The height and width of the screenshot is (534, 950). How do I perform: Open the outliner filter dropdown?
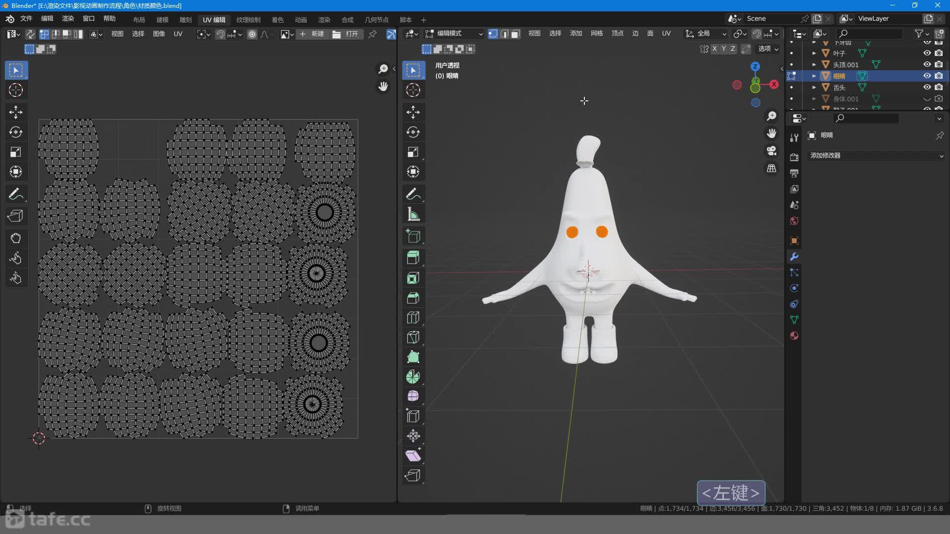coord(921,34)
